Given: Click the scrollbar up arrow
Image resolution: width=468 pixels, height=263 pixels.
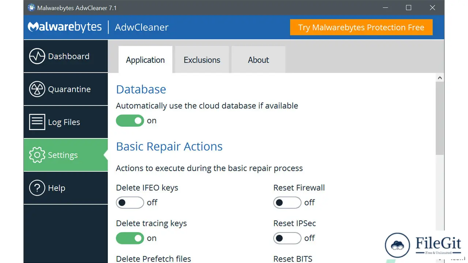Looking at the screenshot, I should (x=440, y=78).
